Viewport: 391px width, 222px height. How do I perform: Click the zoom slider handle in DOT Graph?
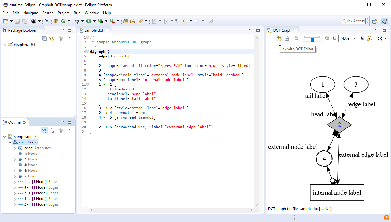coord(313,40)
